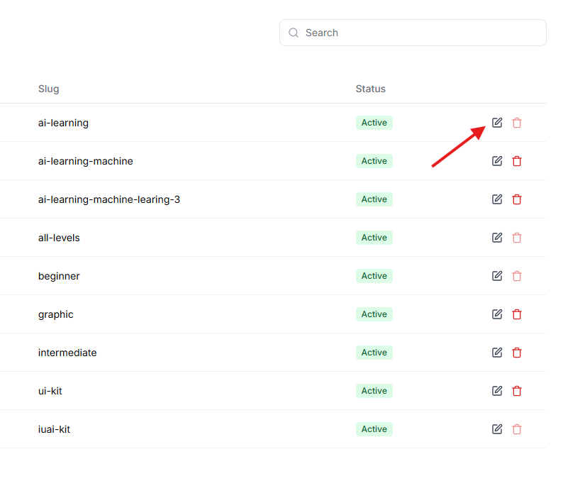The image size is (563, 481).
Task: Edit the graphic row
Action: click(x=497, y=314)
